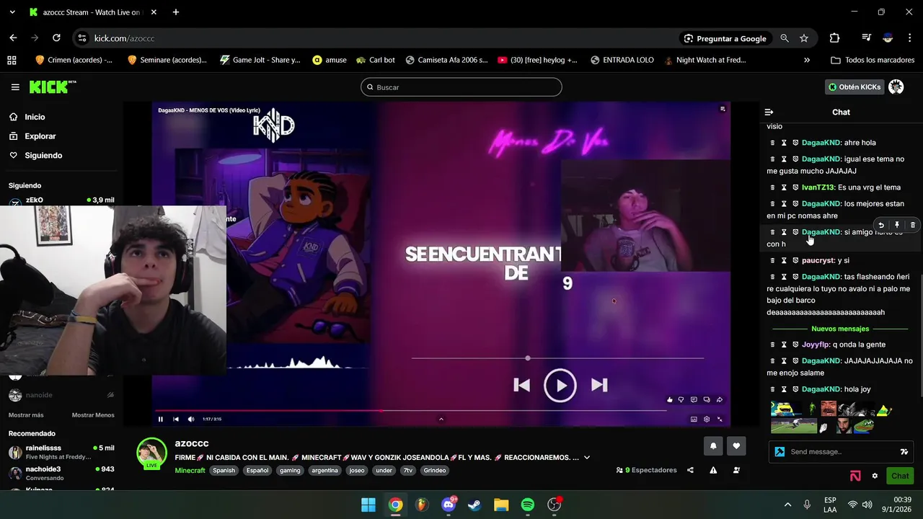Open the Kick hamburger side menu
Screen dimensions: 923x519
15,87
